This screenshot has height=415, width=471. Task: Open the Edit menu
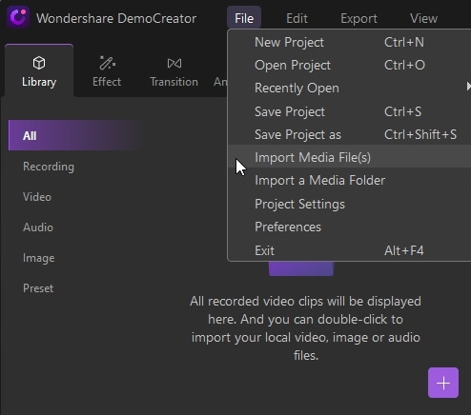297,18
